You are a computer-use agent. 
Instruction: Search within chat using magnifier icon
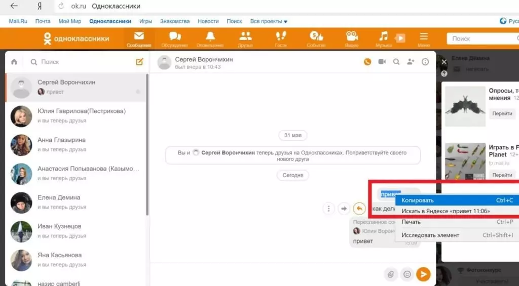[396, 62]
